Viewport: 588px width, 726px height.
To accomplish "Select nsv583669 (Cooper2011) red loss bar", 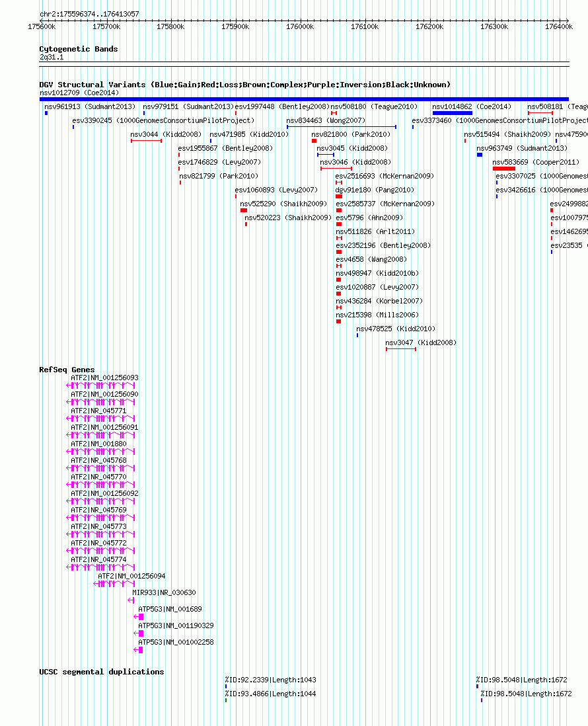I will pyautogui.click(x=504, y=169).
